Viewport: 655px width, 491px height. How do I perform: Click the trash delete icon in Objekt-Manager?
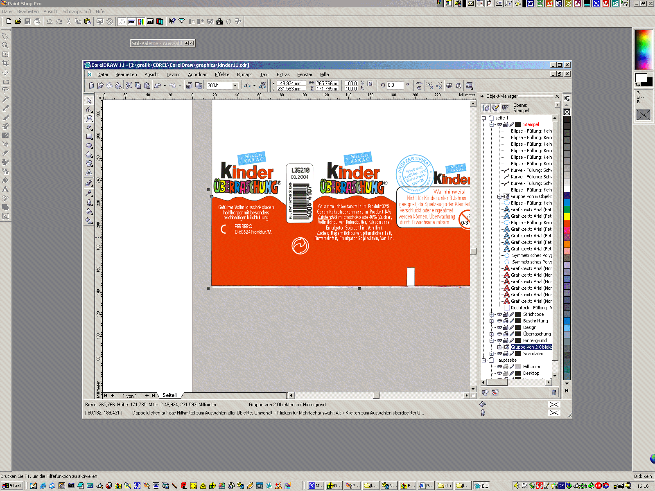(553, 392)
